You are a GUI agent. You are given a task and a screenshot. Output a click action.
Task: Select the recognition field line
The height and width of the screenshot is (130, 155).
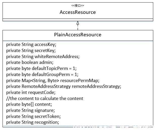[33, 122]
